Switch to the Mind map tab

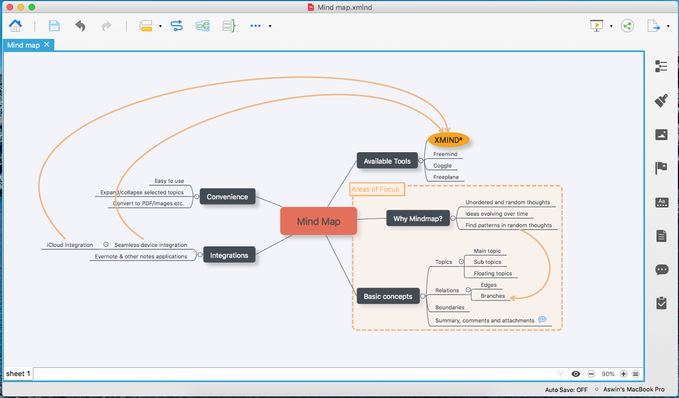[24, 45]
